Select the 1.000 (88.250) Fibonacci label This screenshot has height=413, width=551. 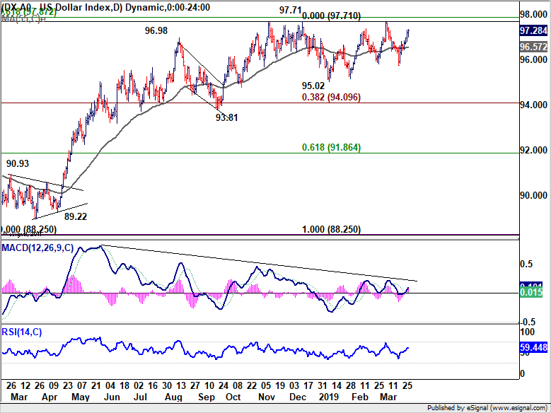(x=331, y=230)
